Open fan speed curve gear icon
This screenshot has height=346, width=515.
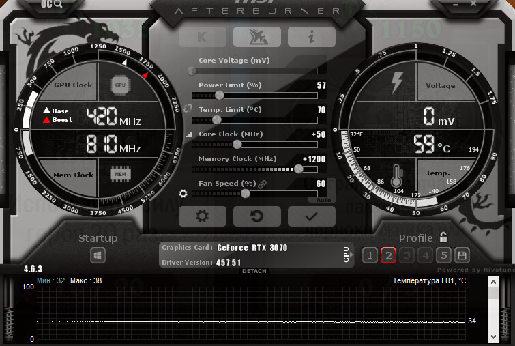tap(183, 194)
